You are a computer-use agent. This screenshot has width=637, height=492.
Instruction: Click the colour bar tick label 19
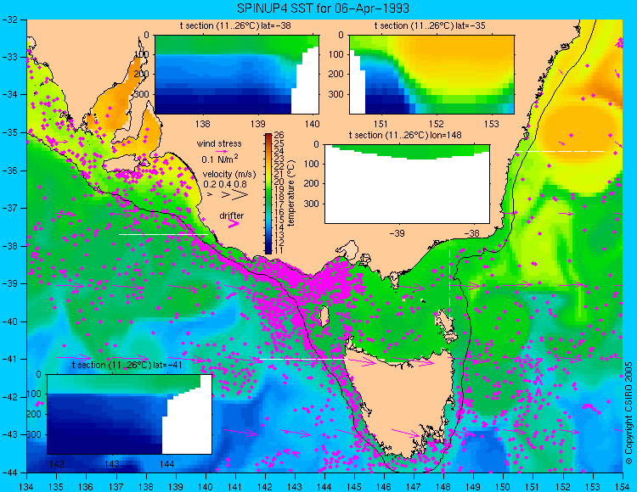pos(279,189)
